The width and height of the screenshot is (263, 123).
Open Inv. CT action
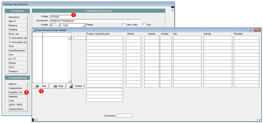coord(17,59)
